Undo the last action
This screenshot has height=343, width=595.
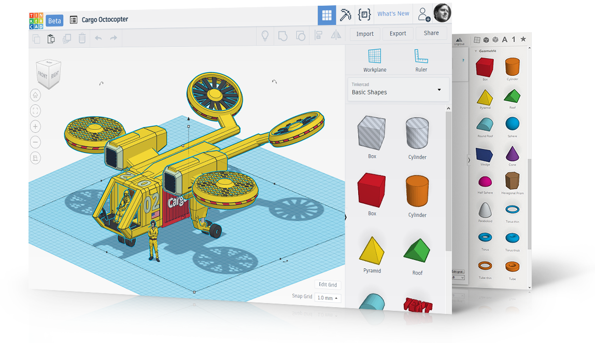pos(98,38)
